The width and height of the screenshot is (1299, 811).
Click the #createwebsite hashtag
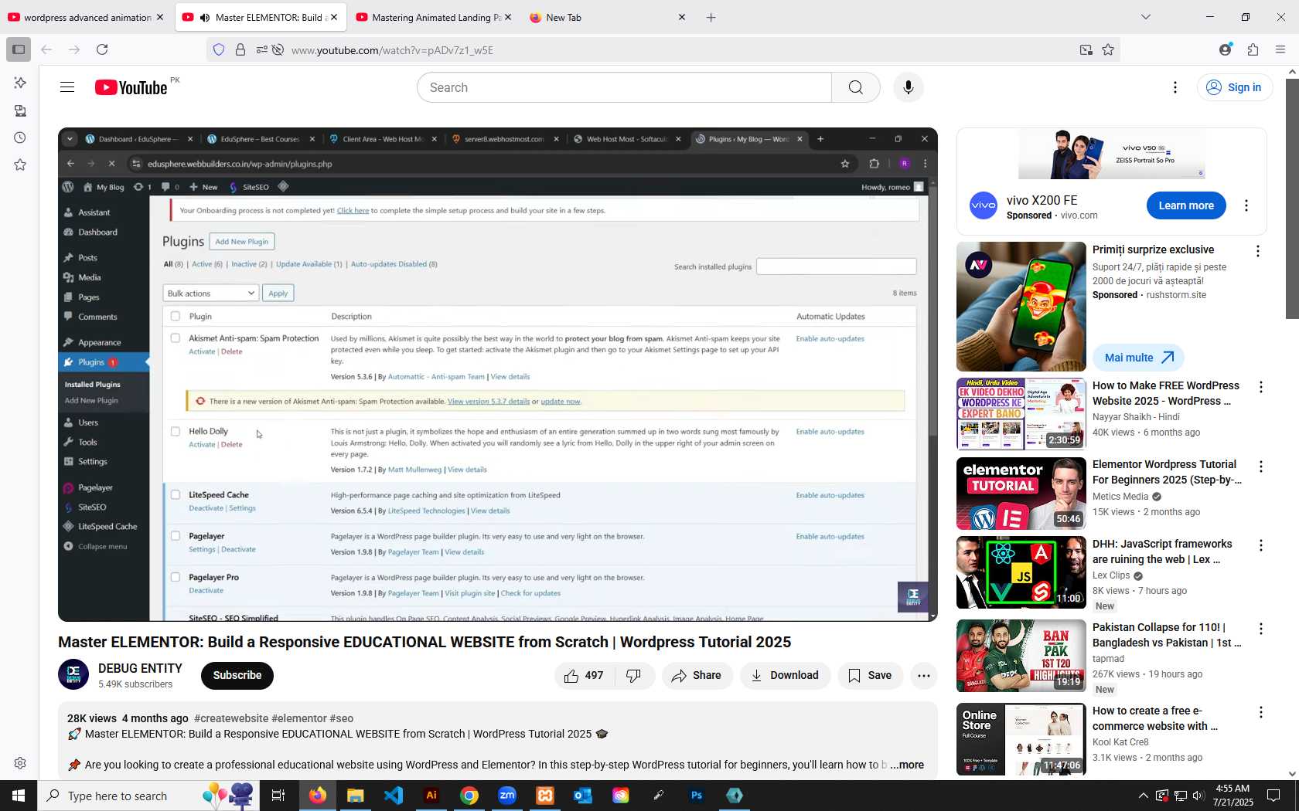click(x=231, y=718)
